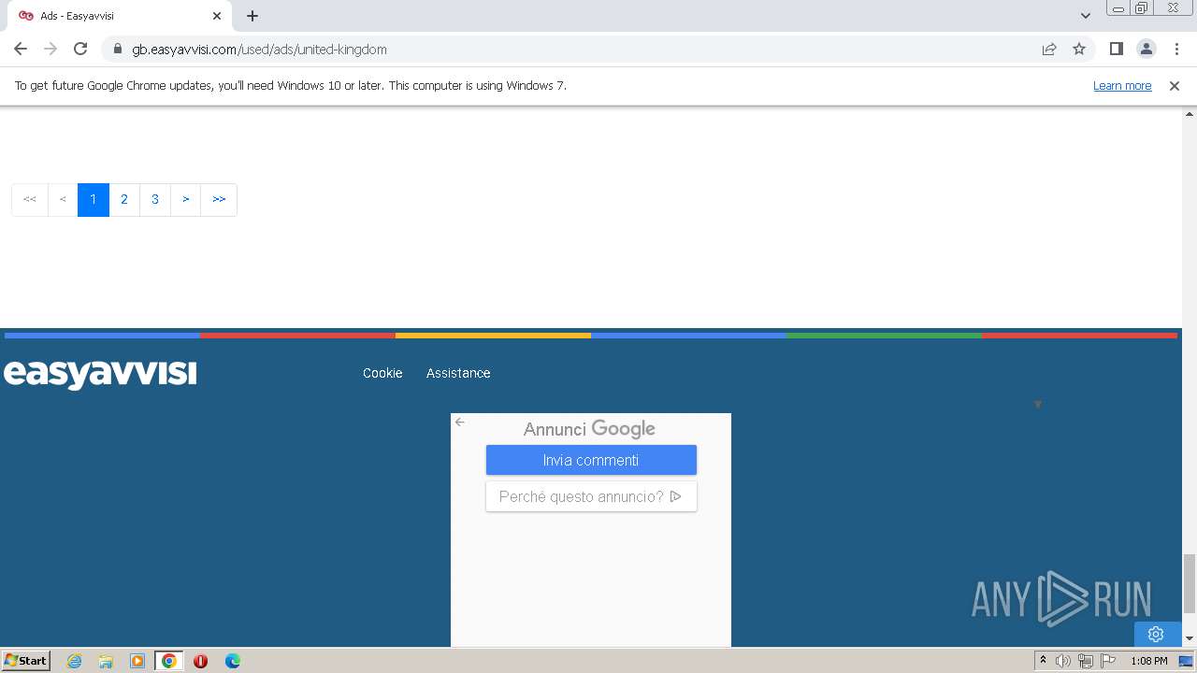Click the Annunci Google ad label

[589, 429]
